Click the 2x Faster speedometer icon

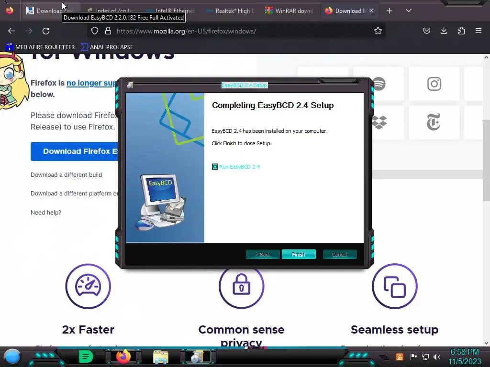coord(88,286)
